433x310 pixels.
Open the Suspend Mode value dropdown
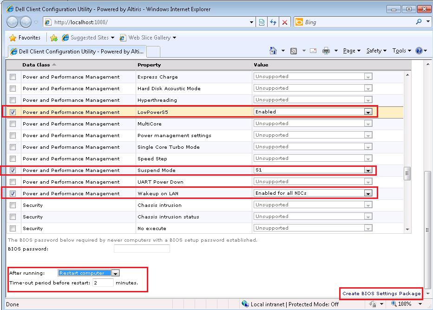368,170
